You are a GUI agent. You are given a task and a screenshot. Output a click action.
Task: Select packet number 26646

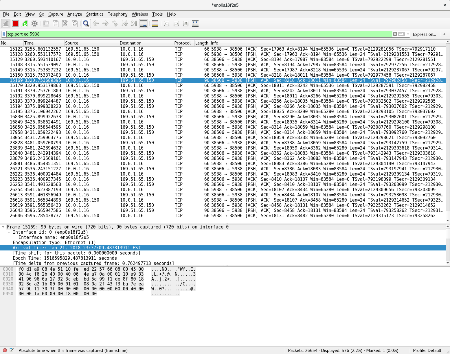click(223, 216)
